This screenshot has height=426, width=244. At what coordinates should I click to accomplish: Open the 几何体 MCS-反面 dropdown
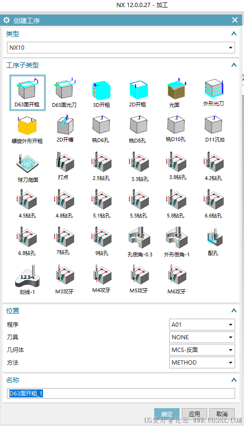pos(202,350)
